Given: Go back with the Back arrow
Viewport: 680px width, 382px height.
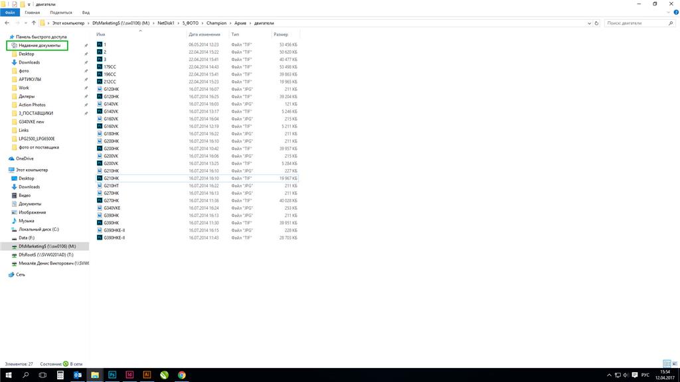Looking at the screenshot, I should [7, 23].
